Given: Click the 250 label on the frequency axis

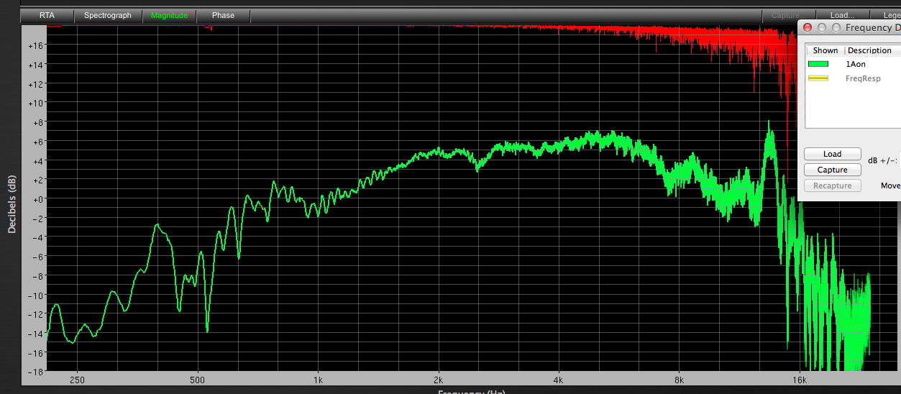Looking at the screenshot, I should click(x=78, y=380).
